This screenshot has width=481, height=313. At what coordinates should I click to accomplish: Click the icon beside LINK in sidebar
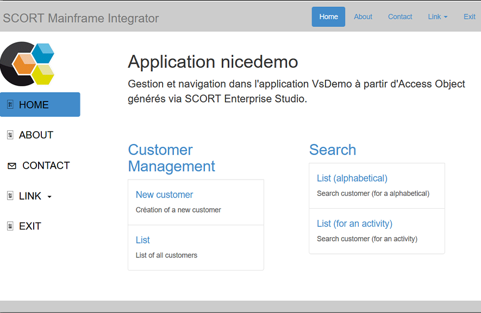tap(10, 196)
